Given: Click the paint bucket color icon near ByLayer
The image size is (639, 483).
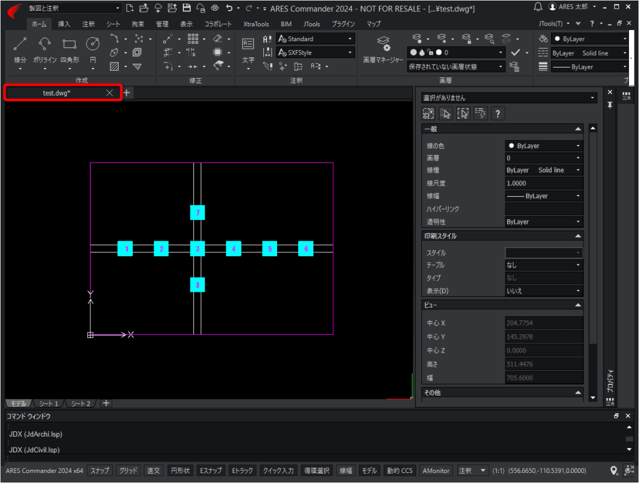Looking at the screenshot, I should (544, 39).
